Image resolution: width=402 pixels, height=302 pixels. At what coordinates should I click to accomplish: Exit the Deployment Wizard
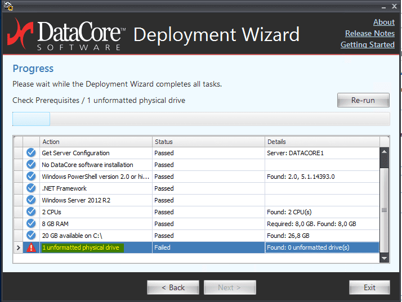pyautogui.click(x=369, y=287)
